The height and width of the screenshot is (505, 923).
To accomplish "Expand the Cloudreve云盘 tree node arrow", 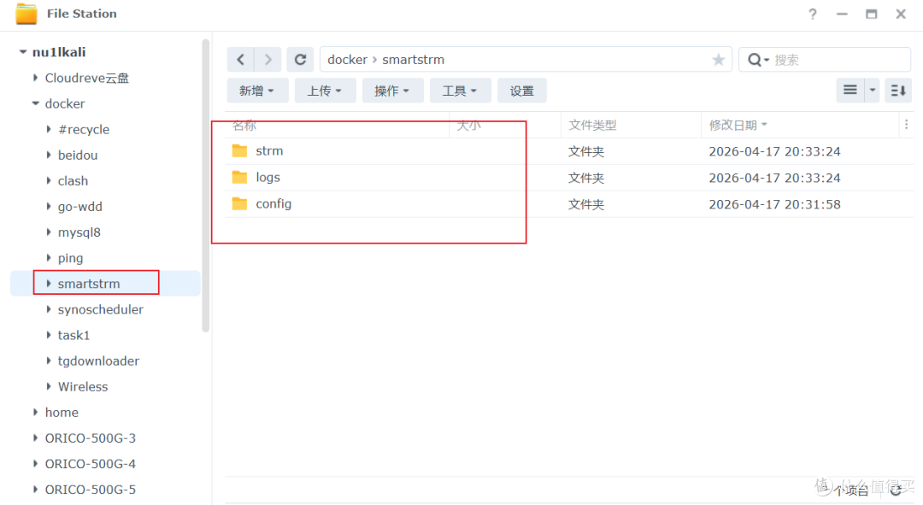I will [35, 78].
